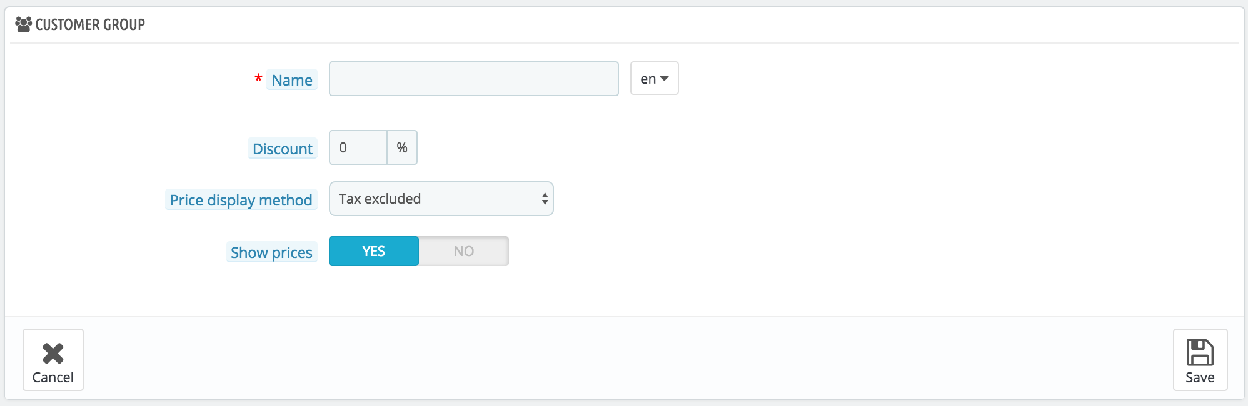Click the Cancel X icon
This screenshot has width=1248, height=406.
(x=53, y=354)
